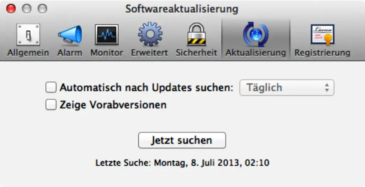Tick the Zeige Vorabversionen checkbox
The image size is (365, 187).
[51, 105]
